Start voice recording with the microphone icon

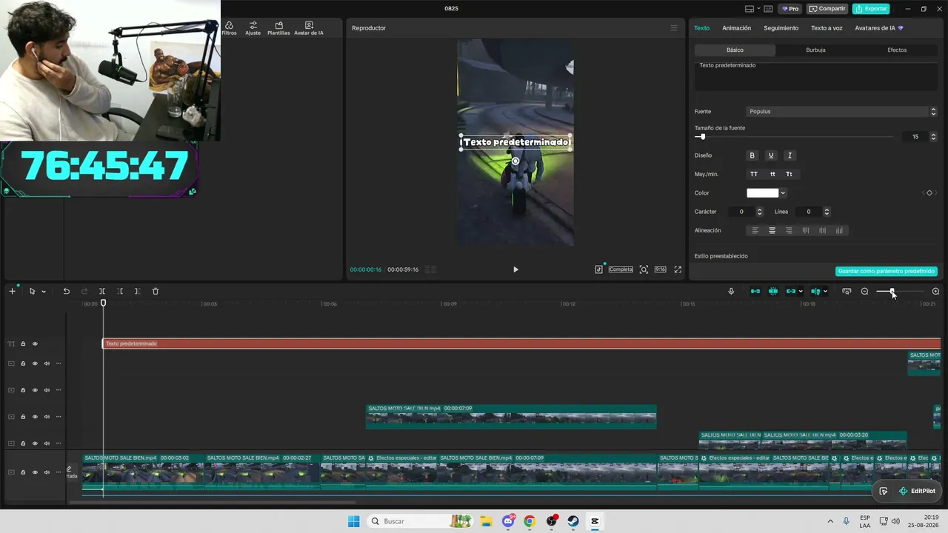[731, 291]
